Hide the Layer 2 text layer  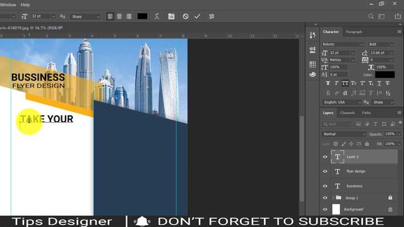click(325, 157)
